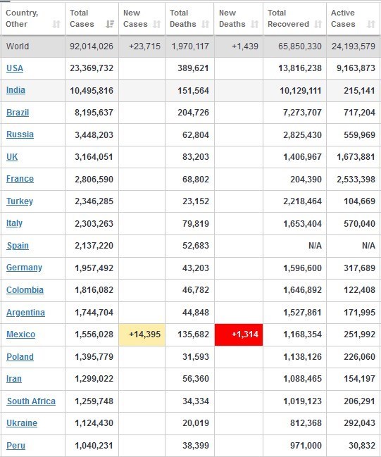Click the Germany link
Image resolution: width=381 pixels, height=457 pixels.
click(24, 268)
